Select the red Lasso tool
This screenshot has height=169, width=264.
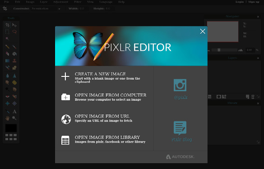point(14,31)
